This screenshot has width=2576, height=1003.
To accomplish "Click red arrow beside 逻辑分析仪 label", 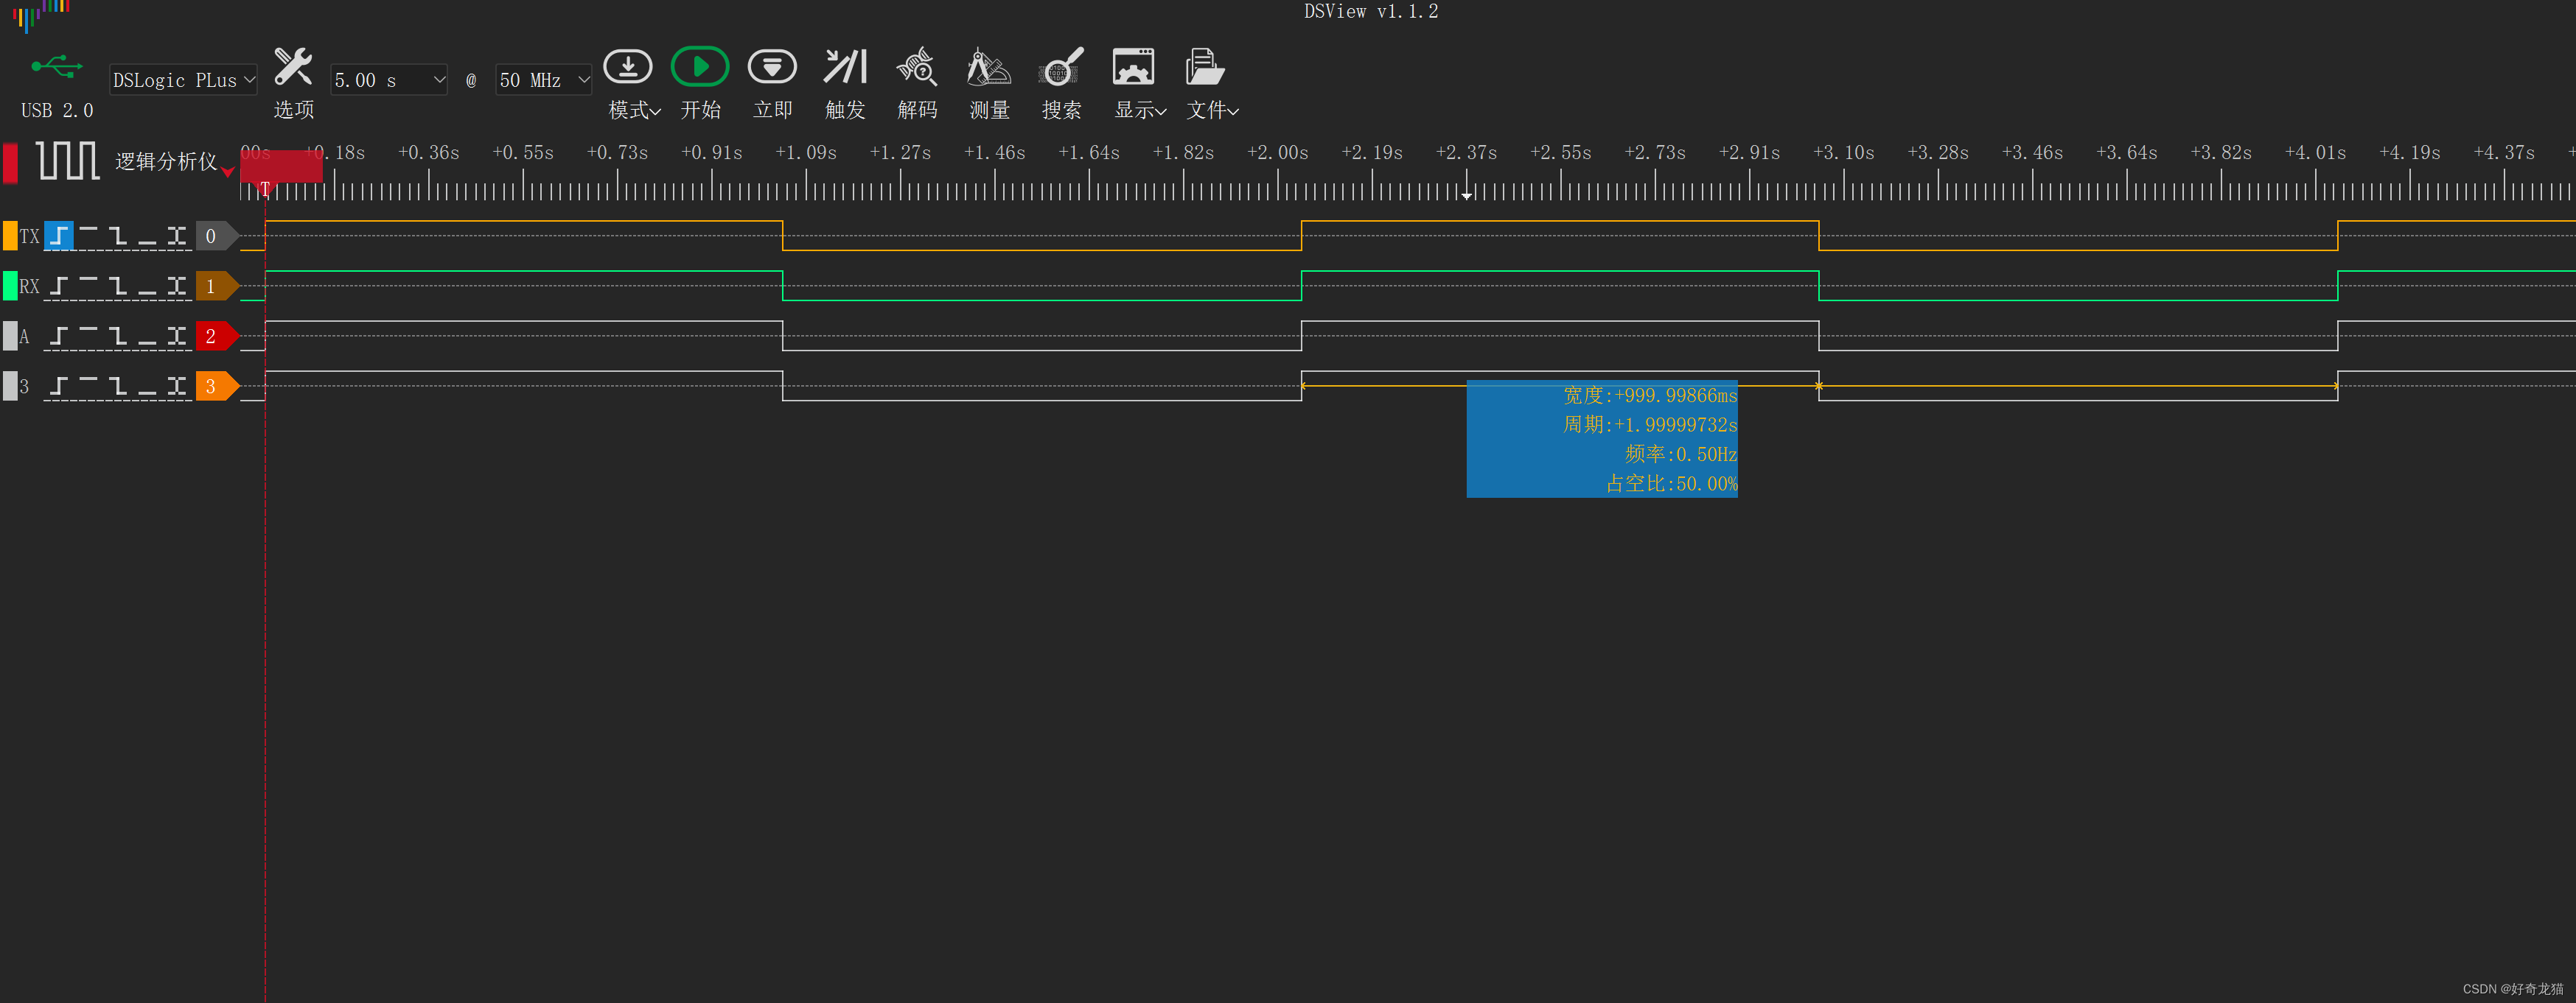I will pyautogui.click(x=228, y=172).
